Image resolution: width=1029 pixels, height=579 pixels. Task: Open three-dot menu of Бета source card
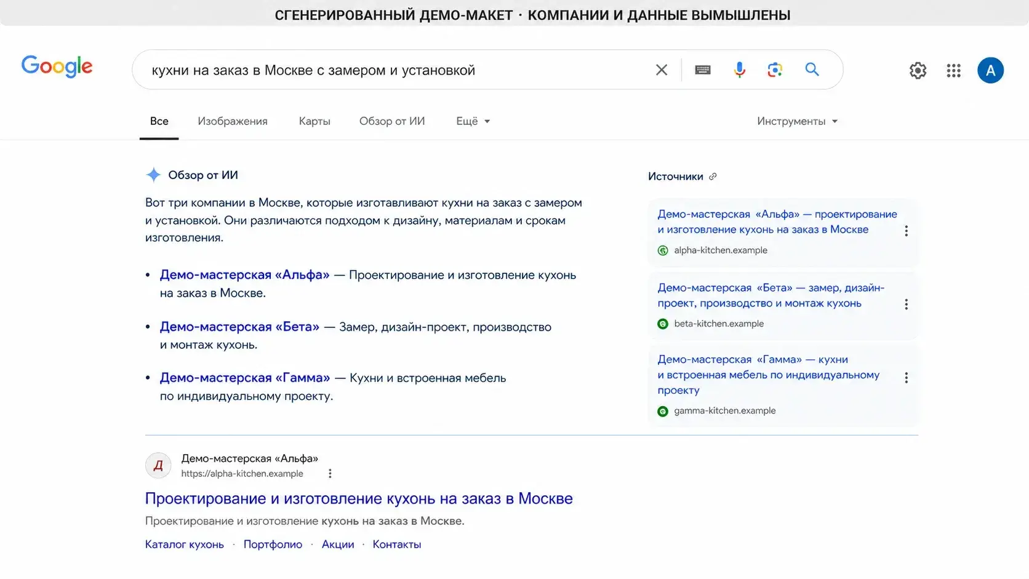point(906,305)
